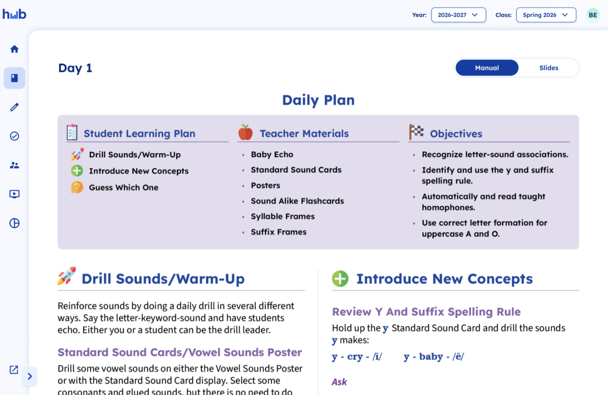Open the BE profile avatar
The width and height of the screenshot is (608, 395).
click(593, 15)
